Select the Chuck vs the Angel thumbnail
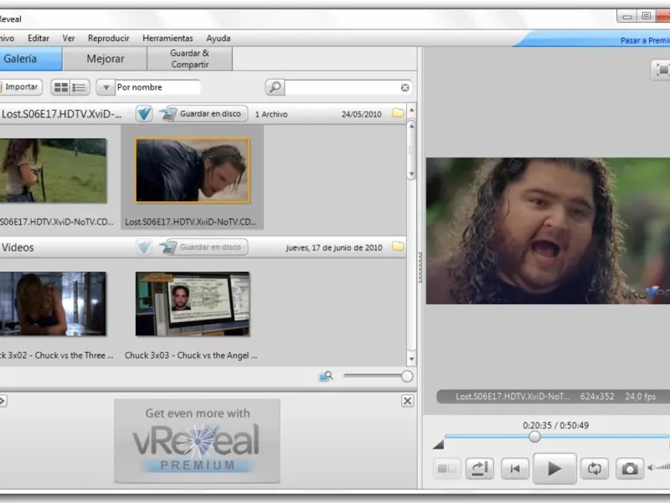 click(x=193, y=303)
